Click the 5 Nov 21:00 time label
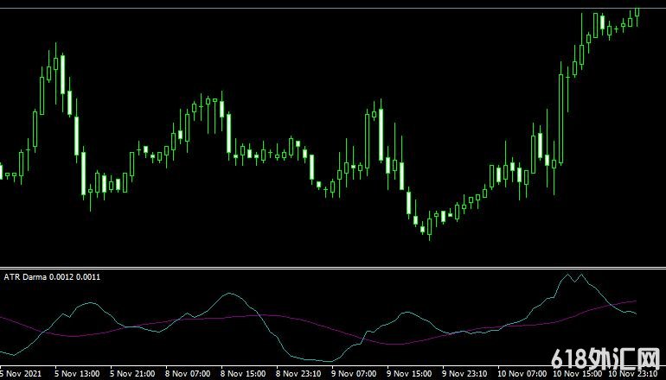 [133, 374]
